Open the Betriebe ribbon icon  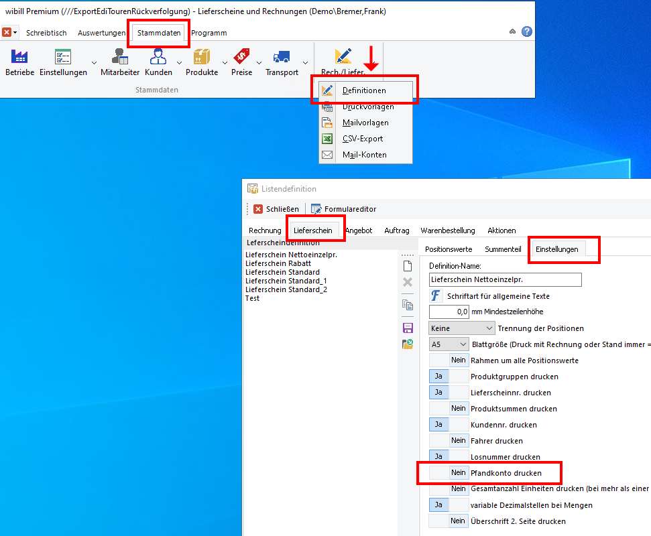19,56
